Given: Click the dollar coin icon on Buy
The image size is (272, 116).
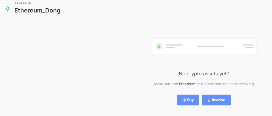Looking at the screenshot, I should coord(184,100).
